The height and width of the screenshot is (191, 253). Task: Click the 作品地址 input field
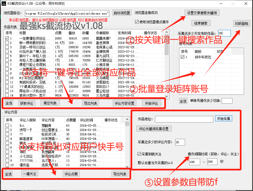[184, 119]
